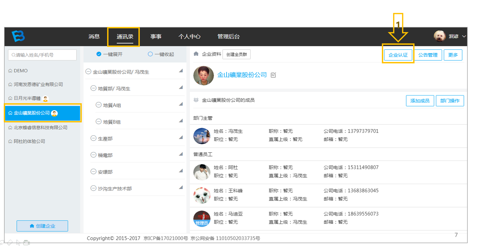Image resolution: width=479 pixels, height=248 pixels.
Task: Click the 金山礦業股份公司 company logo portrait
Action: (x=203, y=75)
